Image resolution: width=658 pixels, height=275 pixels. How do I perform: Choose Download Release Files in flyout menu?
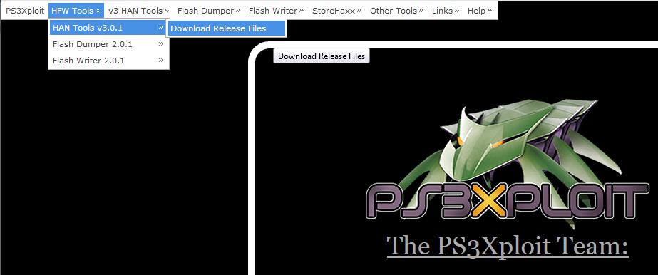pos(226,28)
